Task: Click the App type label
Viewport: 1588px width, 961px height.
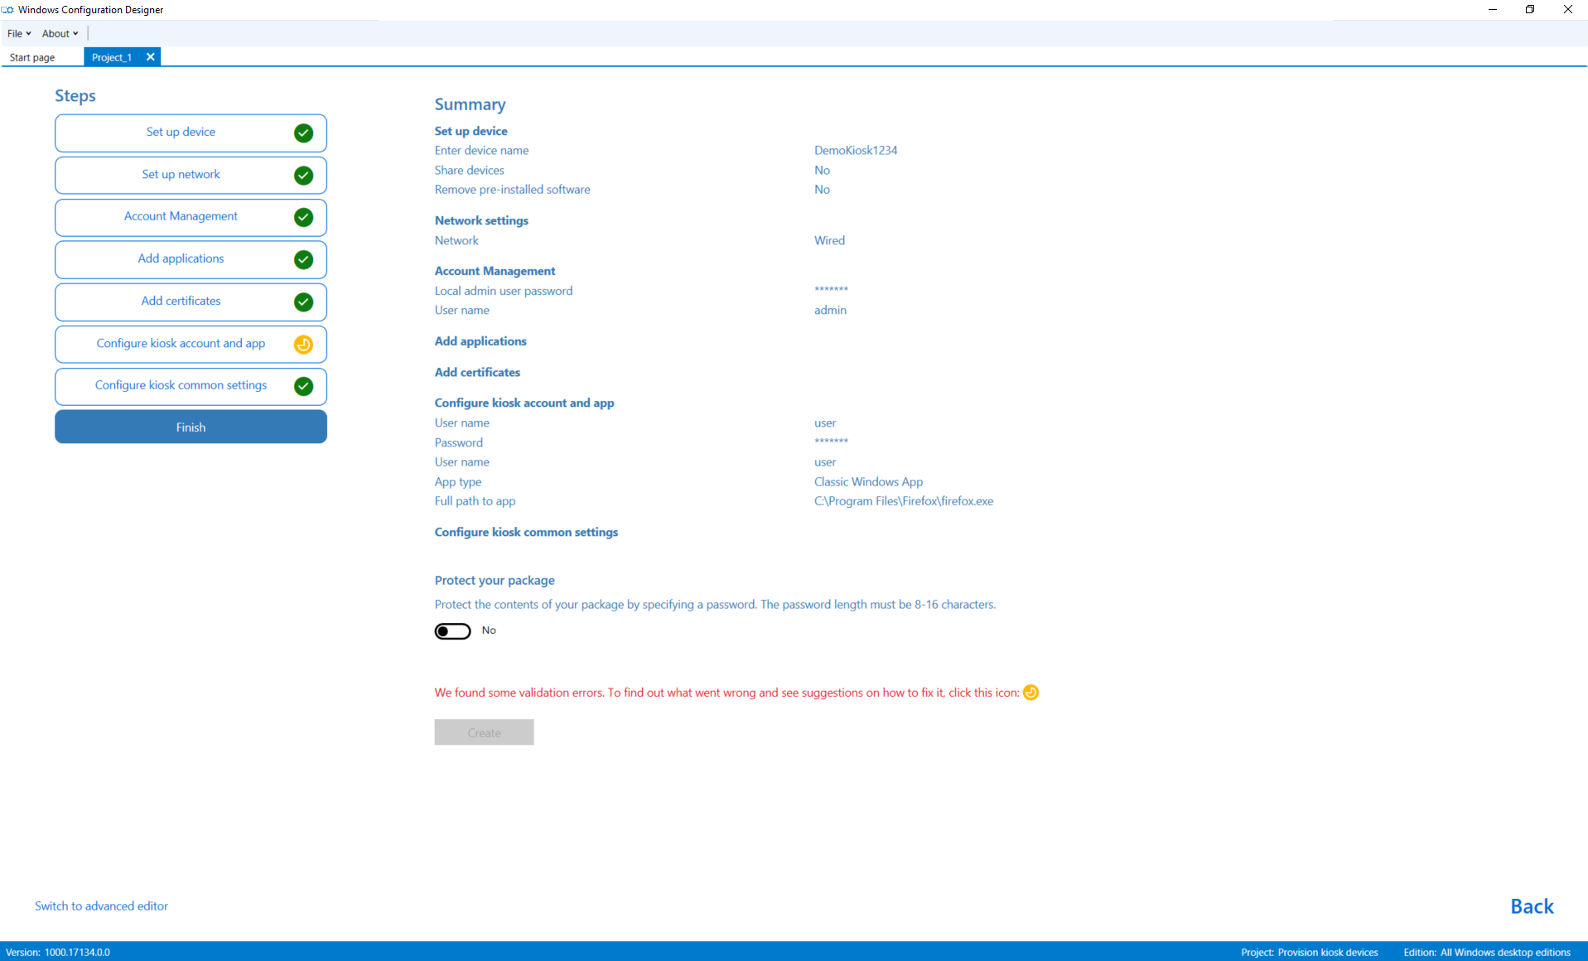Action: [457, 482]
